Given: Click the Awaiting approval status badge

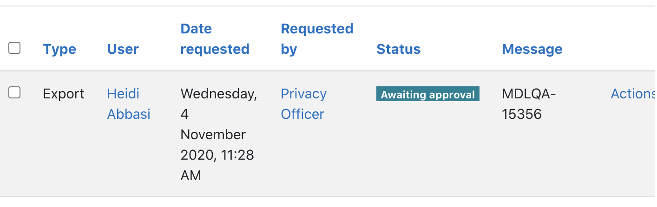Looking at the screenshot, I should (x=427, y=94).
